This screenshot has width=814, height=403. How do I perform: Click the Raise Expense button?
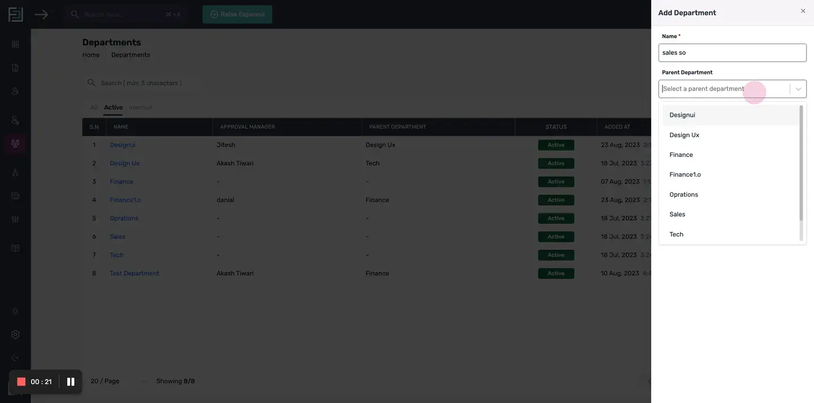pyautogui.click(x=237, y=15)
